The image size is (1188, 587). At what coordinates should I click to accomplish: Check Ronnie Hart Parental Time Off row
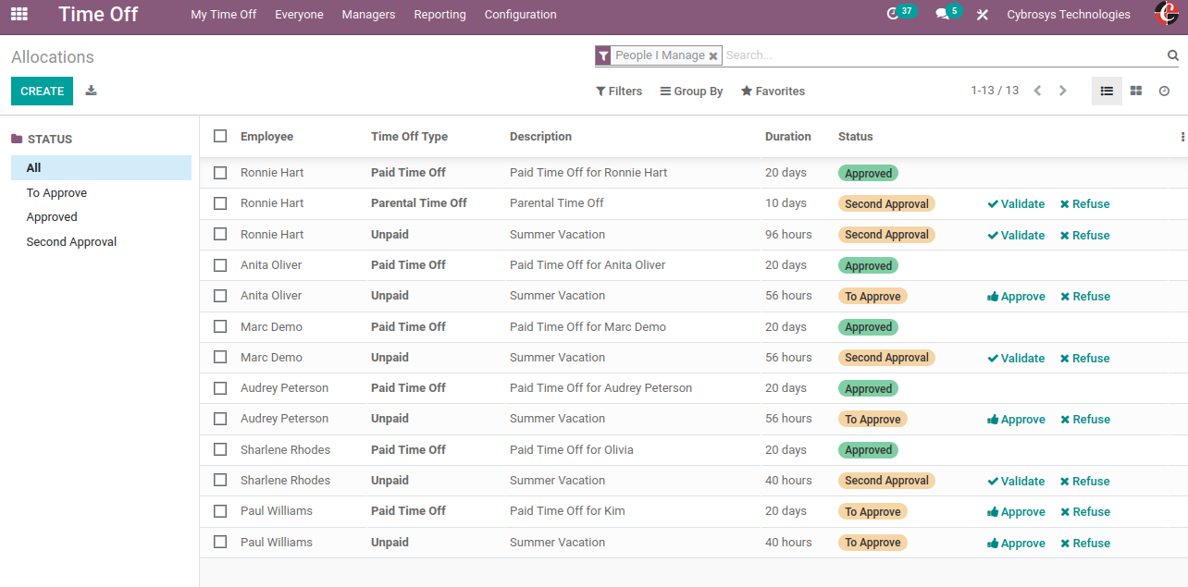[x=220, y=203]
